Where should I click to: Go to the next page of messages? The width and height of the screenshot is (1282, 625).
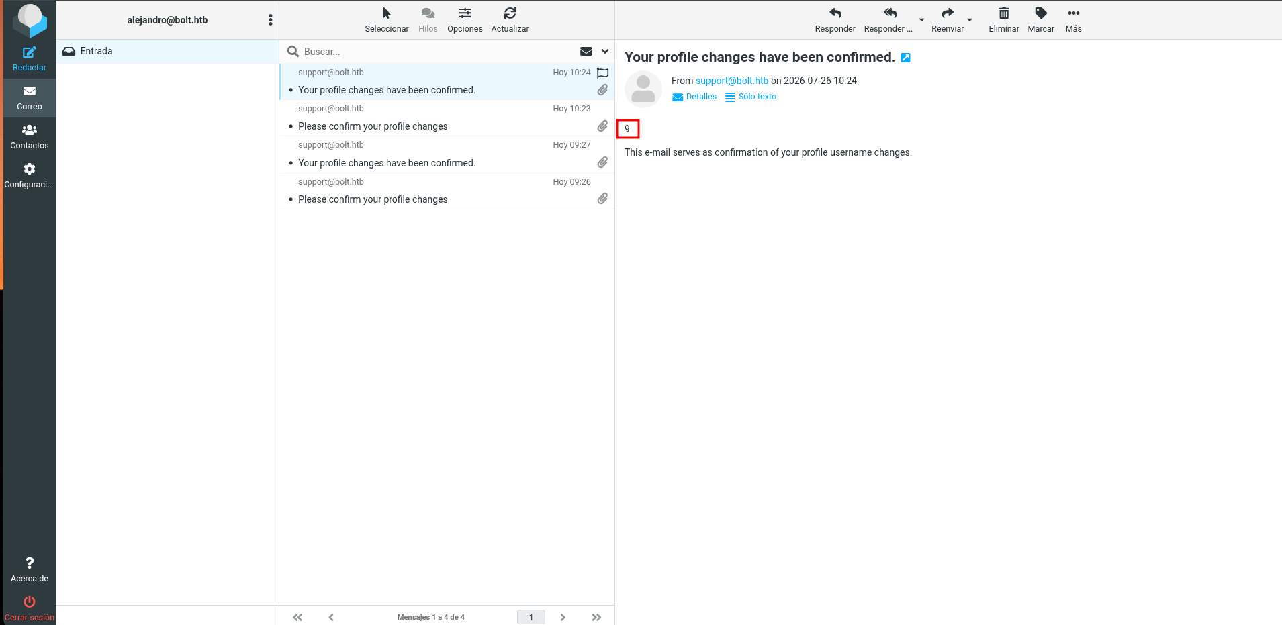[x=563, y=617]
